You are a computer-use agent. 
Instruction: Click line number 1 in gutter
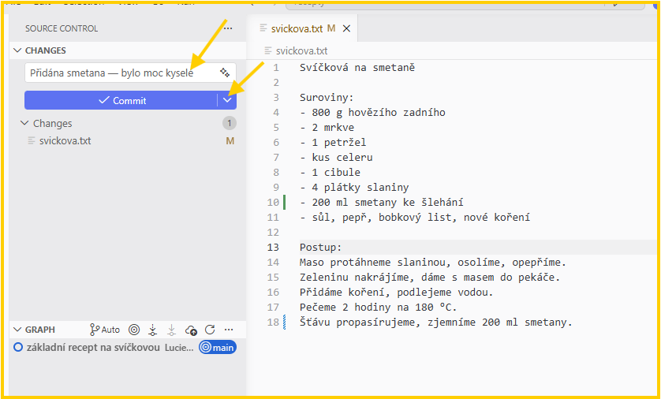276,67
